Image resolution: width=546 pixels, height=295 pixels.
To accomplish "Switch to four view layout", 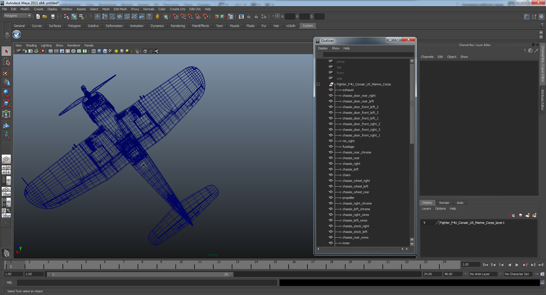I will 6,170.
